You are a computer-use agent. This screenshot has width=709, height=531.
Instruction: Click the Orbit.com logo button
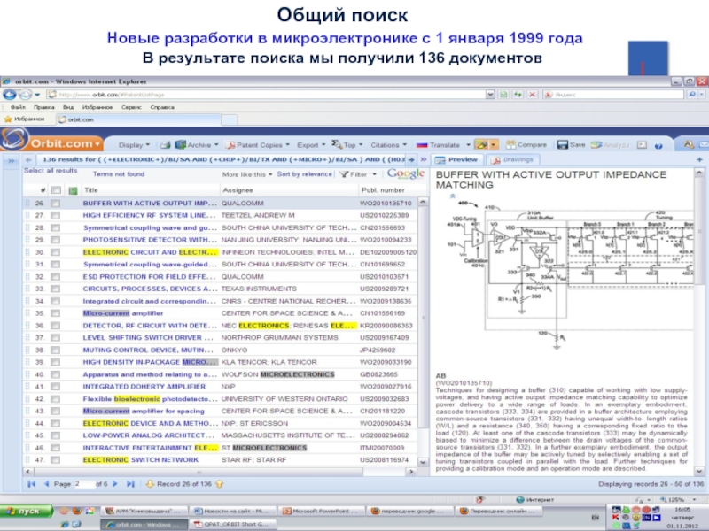pos(52,142)
